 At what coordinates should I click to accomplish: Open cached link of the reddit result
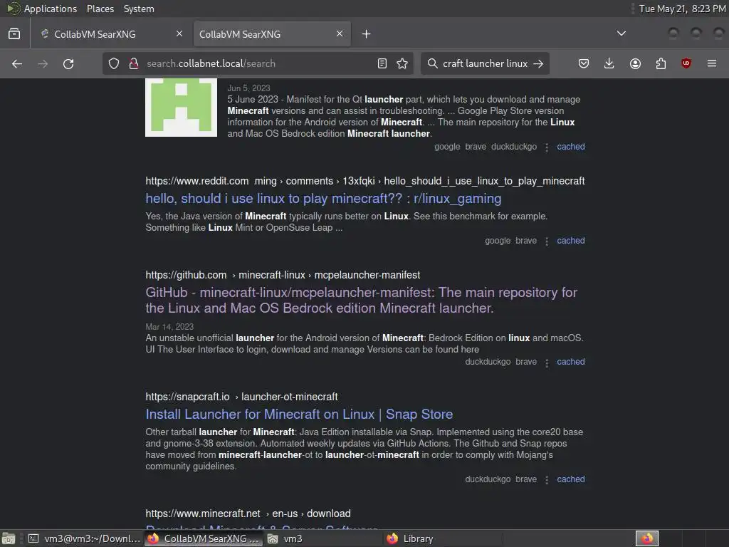[571, 241]
